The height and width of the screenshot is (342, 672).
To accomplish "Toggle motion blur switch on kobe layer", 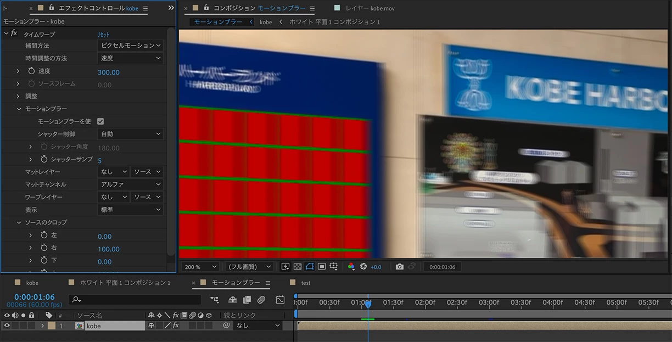I will pos(192,326).
